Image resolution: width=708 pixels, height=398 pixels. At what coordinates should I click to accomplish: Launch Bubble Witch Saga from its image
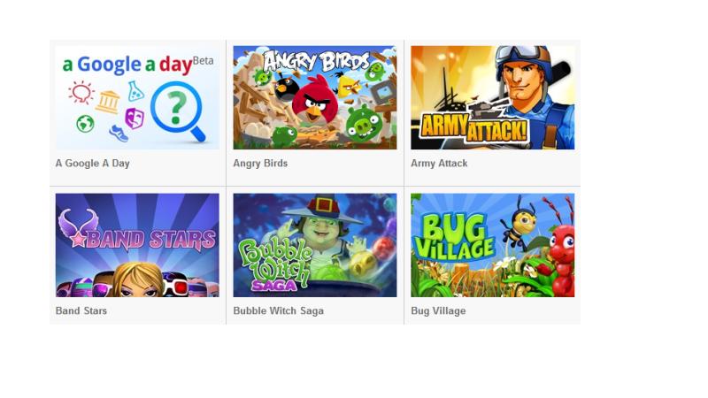coord(315,245)
